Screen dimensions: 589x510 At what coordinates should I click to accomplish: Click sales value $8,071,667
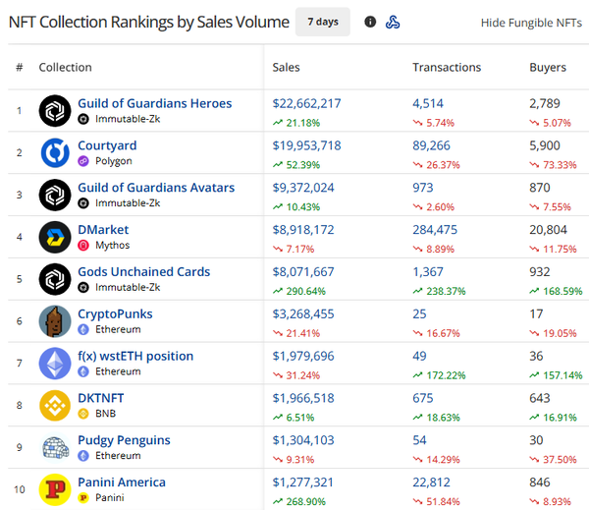[303, 272]
